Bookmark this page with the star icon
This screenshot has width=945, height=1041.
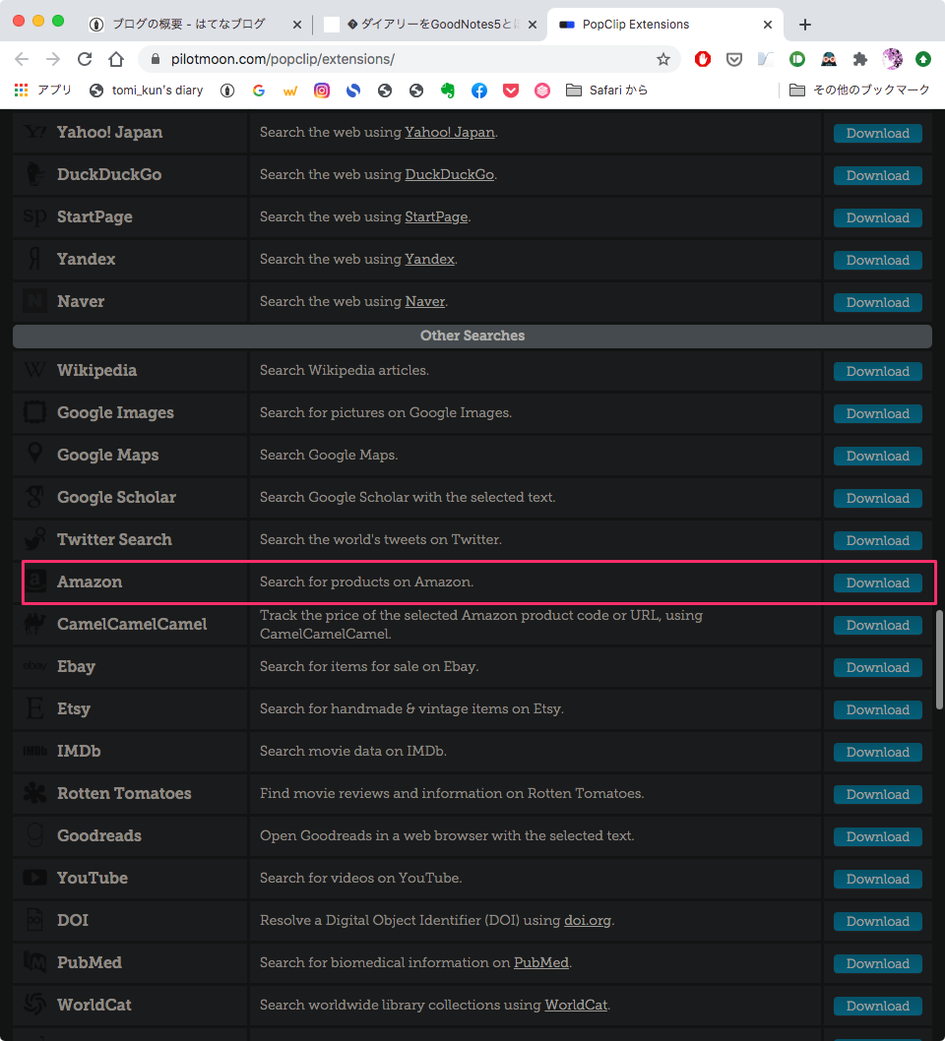coord(662,59)
